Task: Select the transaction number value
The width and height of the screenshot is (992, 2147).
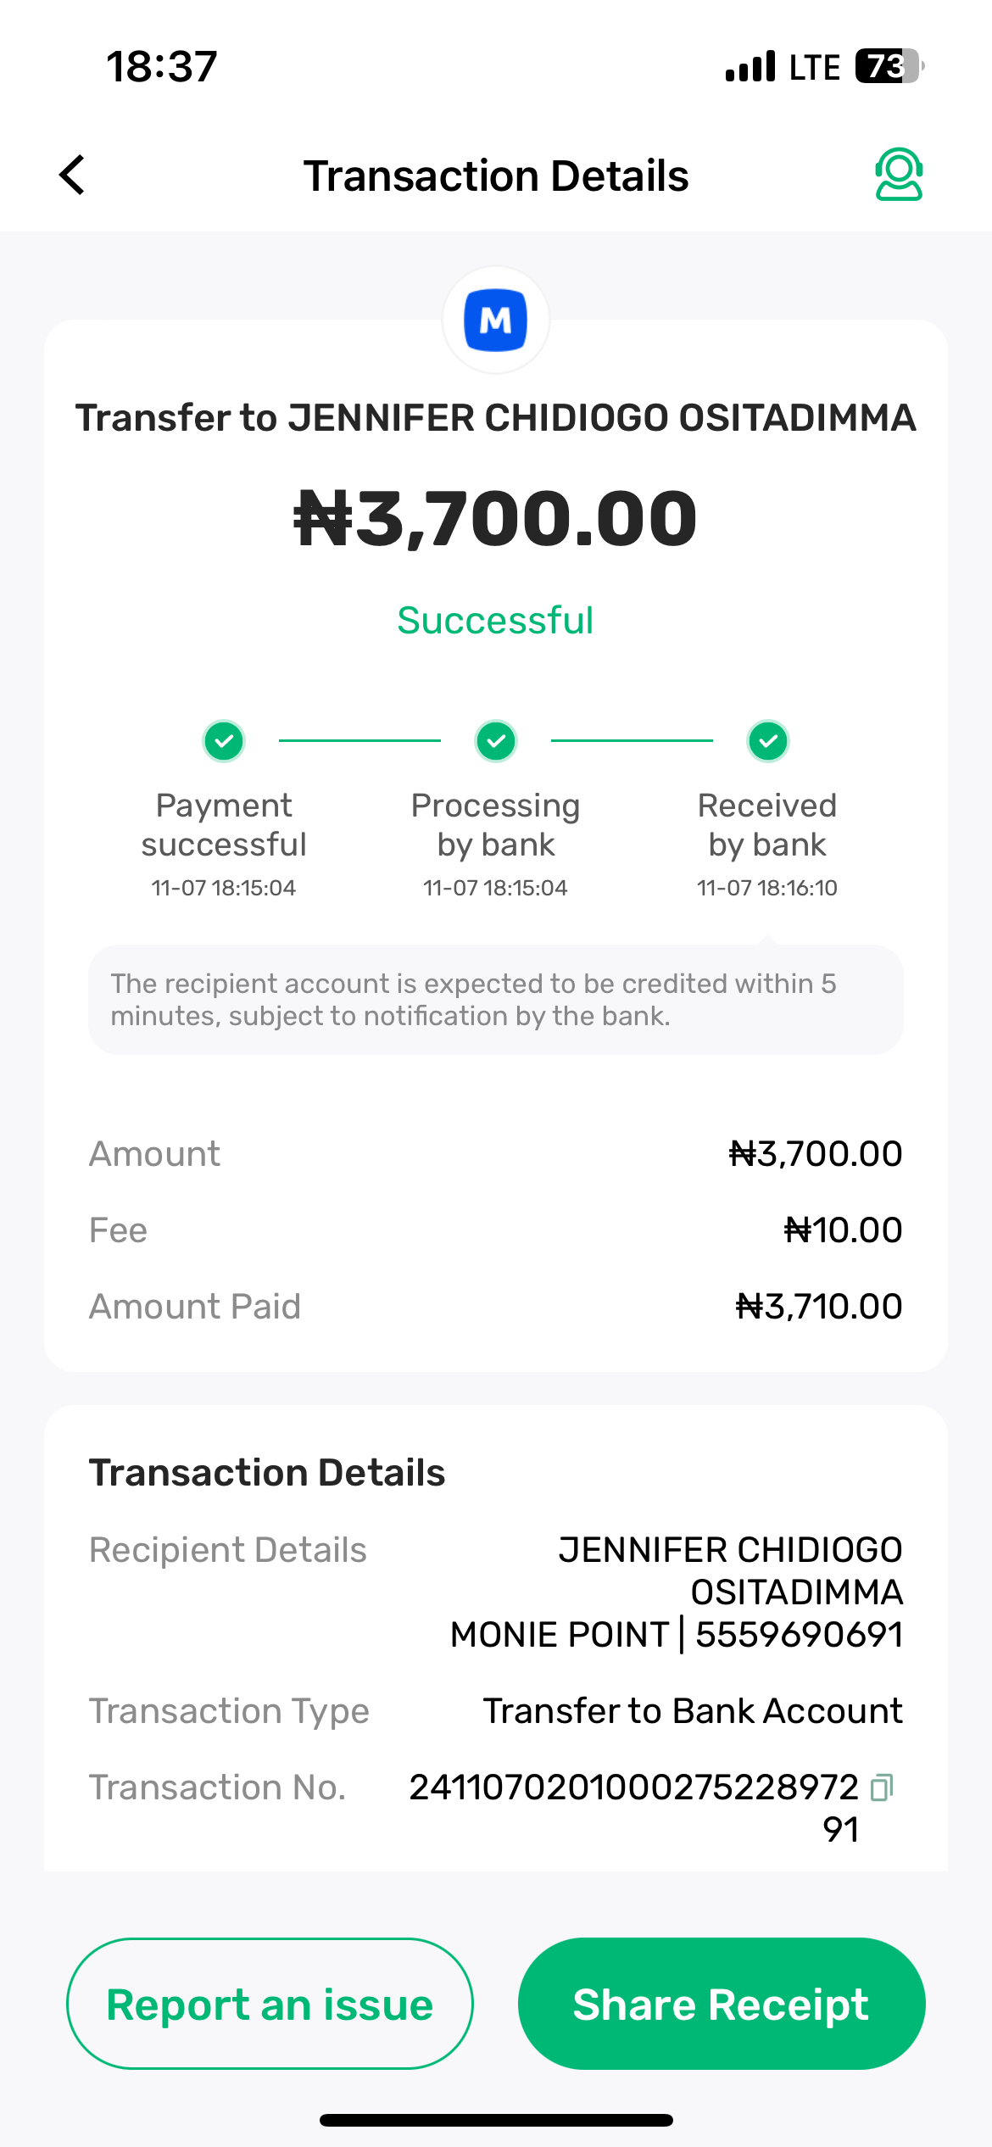Action: click(634, 1787)
